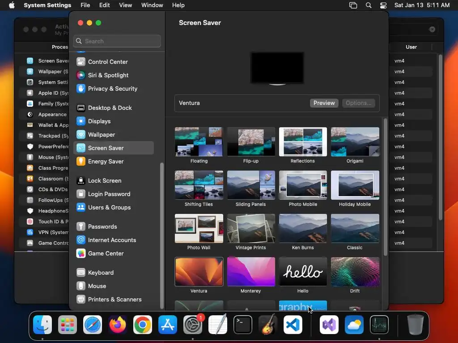Open Trash in the Dock
Screen dimensions: 458x343
(416, 325)
